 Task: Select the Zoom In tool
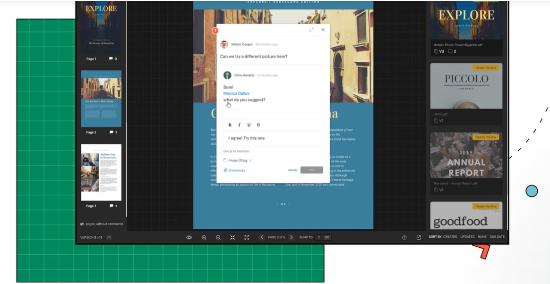point(204,237)
